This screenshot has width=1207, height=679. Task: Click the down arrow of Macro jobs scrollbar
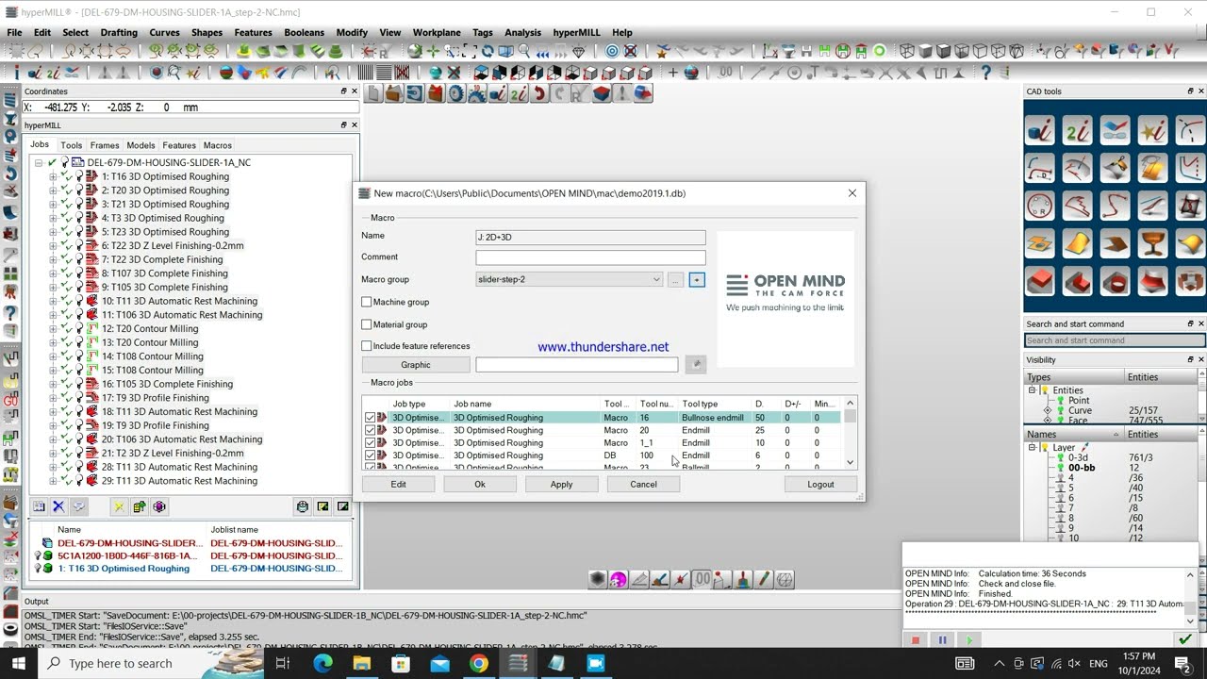(851, 462)
